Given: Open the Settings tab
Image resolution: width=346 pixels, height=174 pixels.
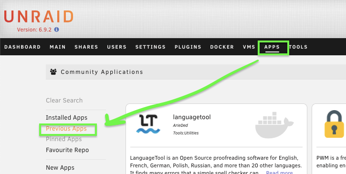Looking at the screenshot, I should [x=150, y=47].
